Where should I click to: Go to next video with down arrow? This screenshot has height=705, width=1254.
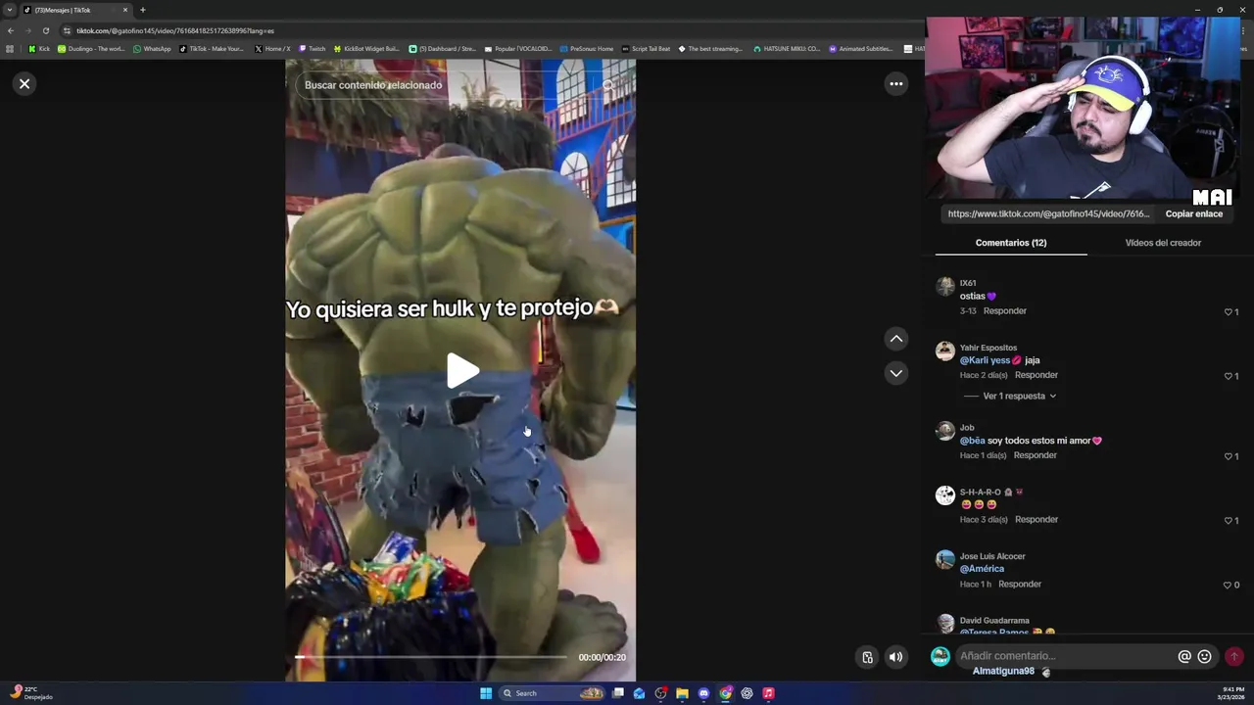coord(895,373)
